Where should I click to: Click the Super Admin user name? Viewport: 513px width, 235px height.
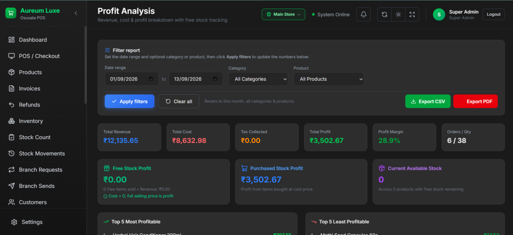click(464, 12)
